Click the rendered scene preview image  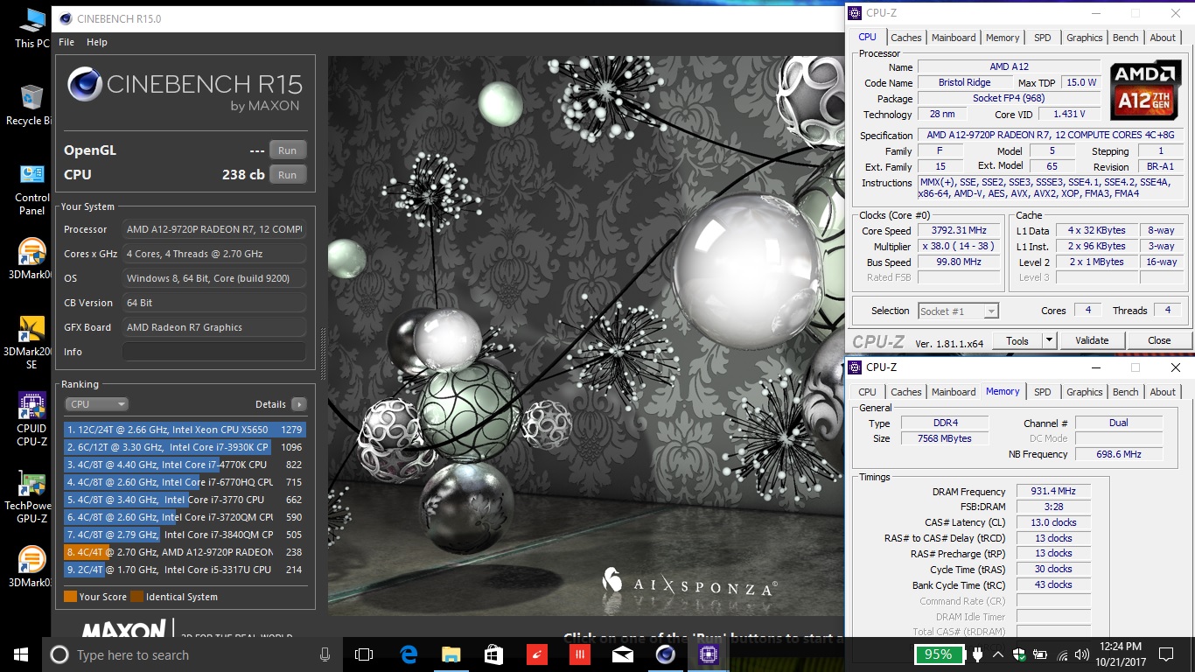coord(585,335)
